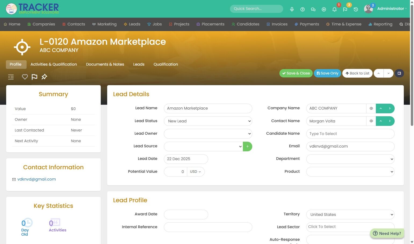
Task: Expand the Administrator user menu
Action: 392,9
